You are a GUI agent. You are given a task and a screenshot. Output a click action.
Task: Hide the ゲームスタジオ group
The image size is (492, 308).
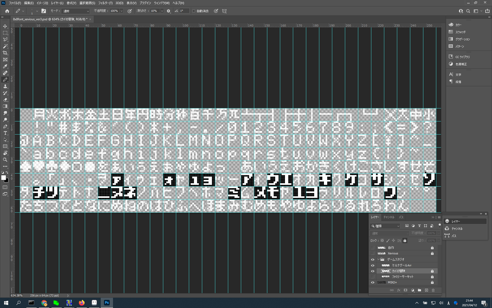click(x=373, y=260)
